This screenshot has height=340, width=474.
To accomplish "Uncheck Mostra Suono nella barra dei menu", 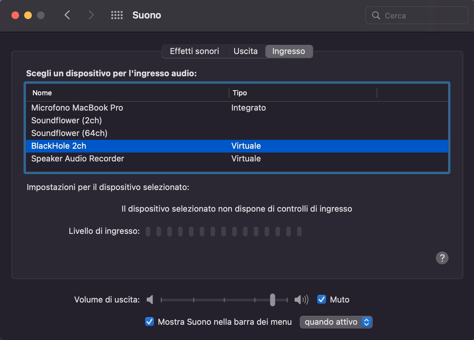I will (x=150, y=322).
